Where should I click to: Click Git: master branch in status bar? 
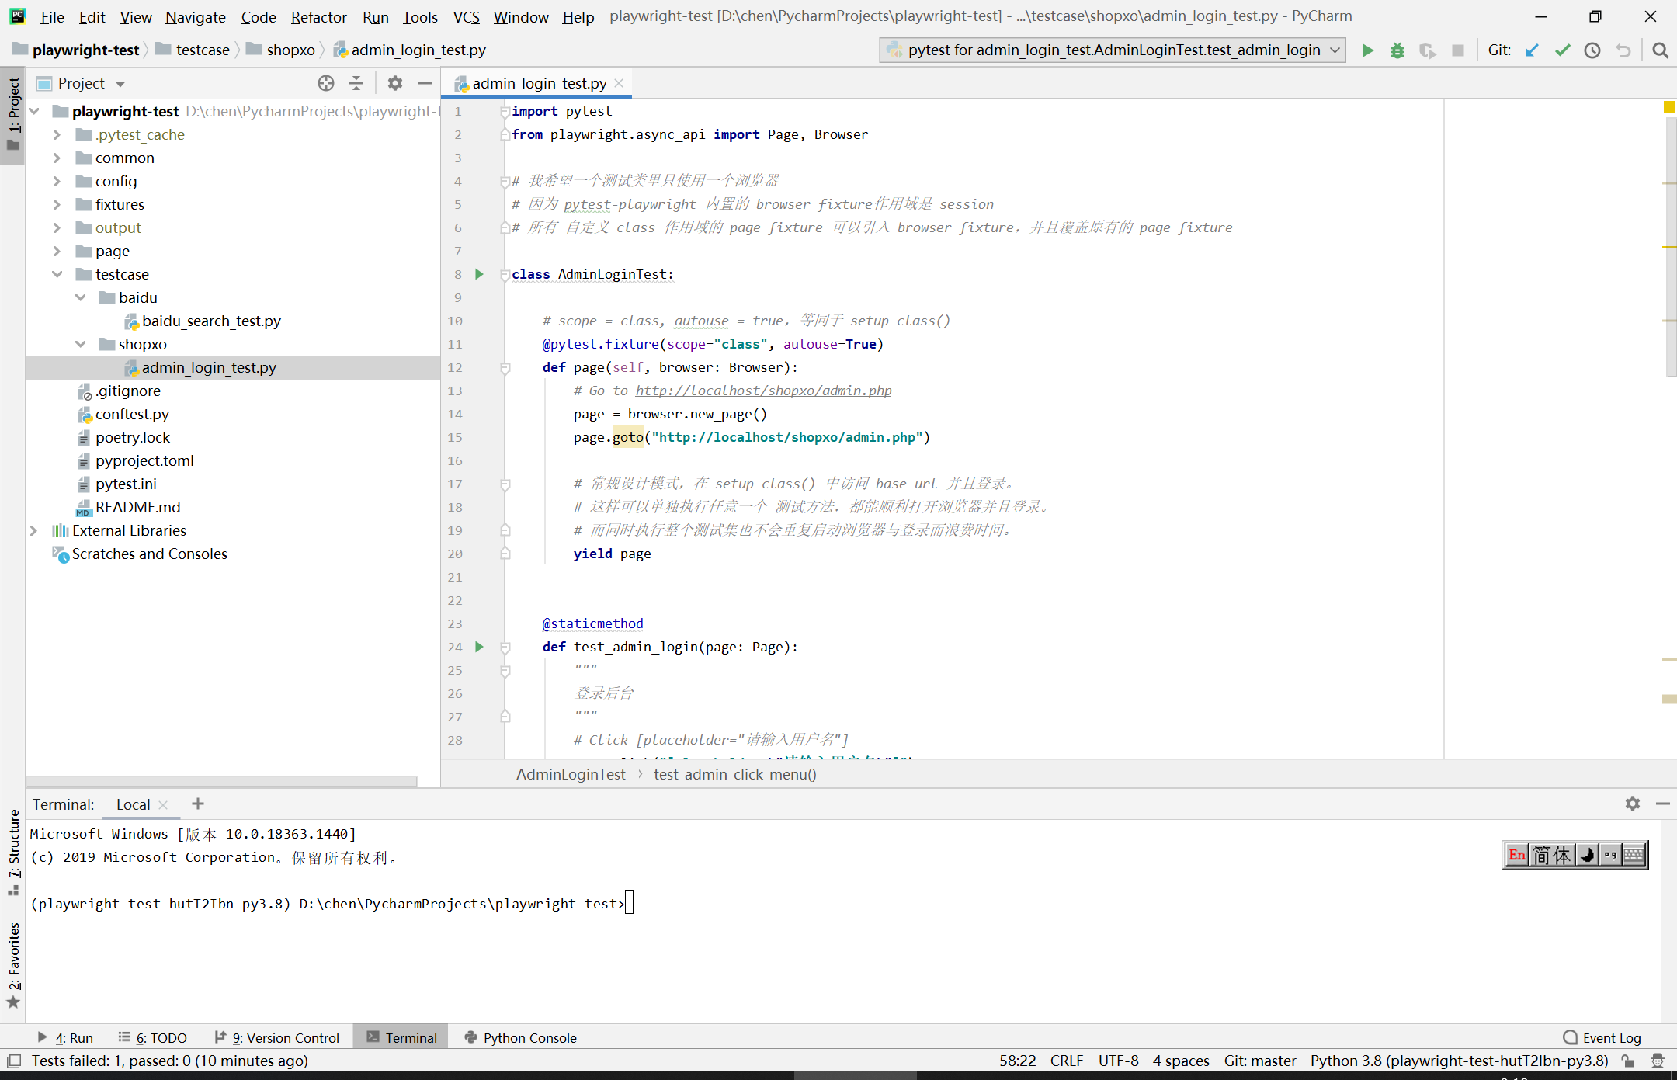point(1259,1061)
